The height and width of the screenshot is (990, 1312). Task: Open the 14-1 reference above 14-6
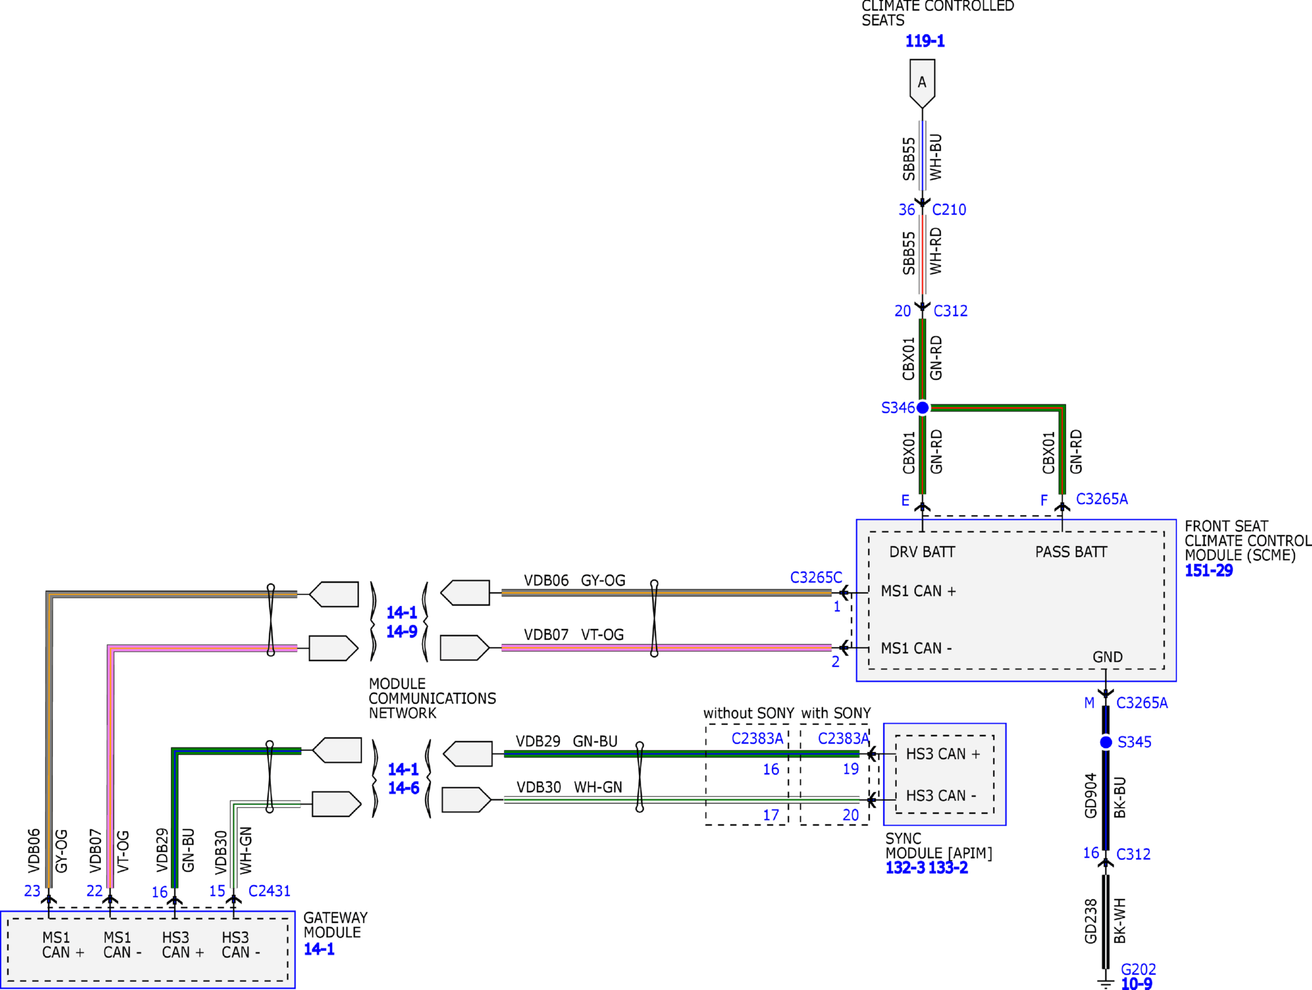403,770
